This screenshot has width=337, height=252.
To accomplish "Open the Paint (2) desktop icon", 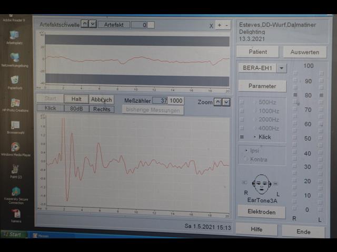I will (x=16, y=170).
